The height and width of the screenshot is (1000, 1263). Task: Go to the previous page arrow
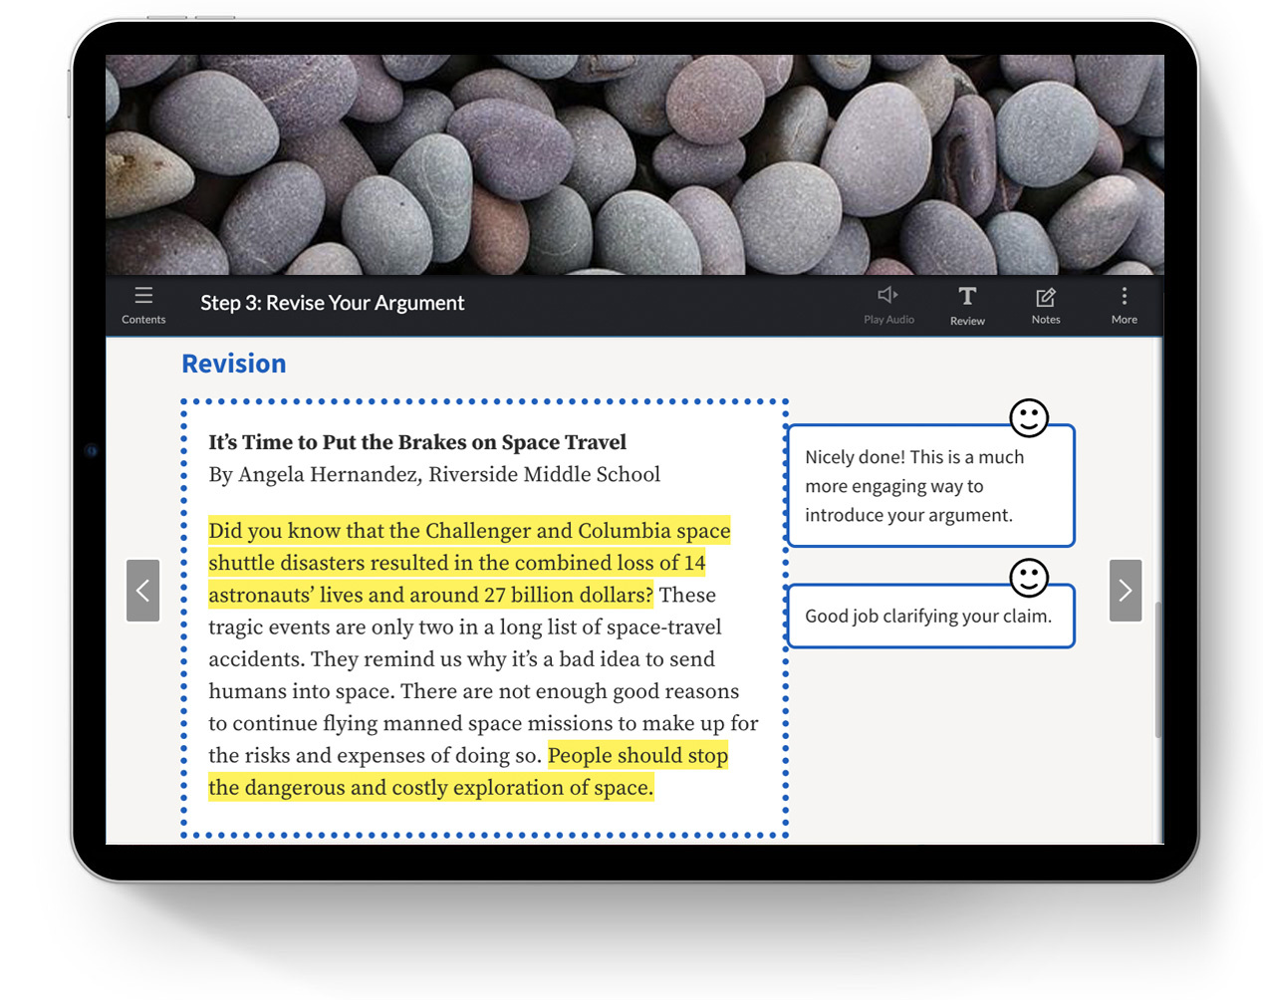[x=143, y=591]
